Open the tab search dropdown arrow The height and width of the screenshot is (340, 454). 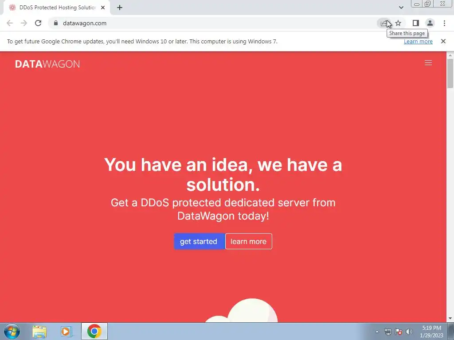(401, 8)
